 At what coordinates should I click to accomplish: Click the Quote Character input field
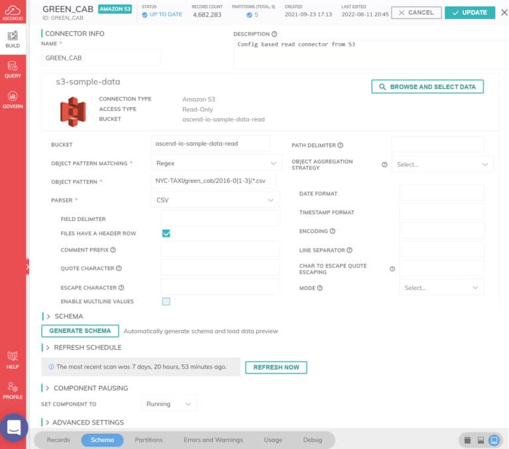[220, 268]
